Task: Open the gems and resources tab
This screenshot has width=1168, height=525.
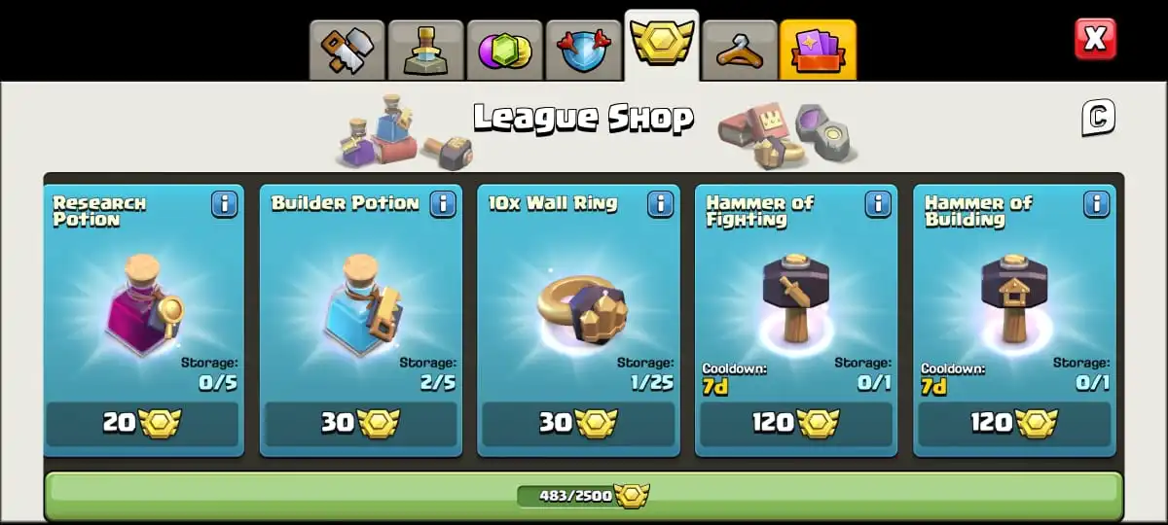Action: tap(504, 50)
